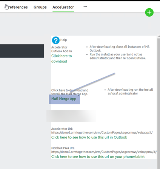Viewport: 160px width, 169px height.
Task: Click the green plus add button
Action: pos(149,12)
